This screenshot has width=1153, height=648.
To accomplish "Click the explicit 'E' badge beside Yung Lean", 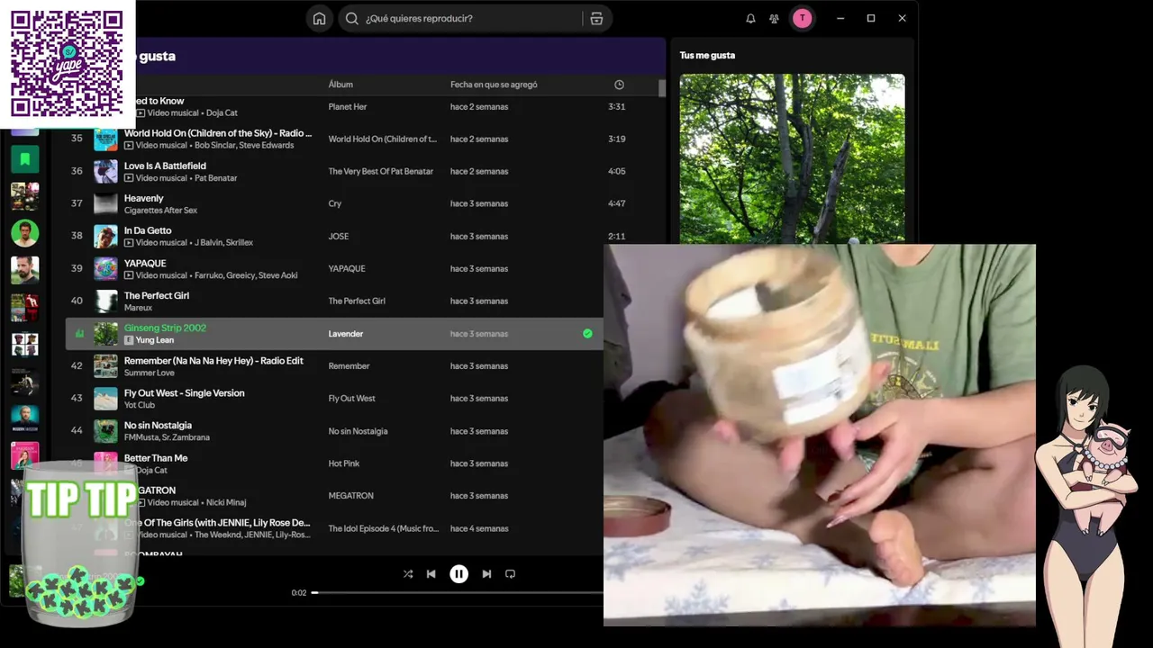I will (x=129, y=340).
